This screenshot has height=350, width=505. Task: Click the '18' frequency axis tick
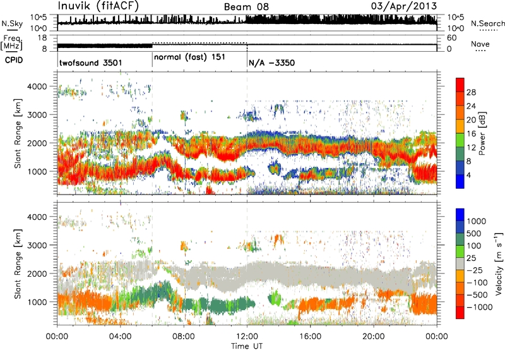42,38
